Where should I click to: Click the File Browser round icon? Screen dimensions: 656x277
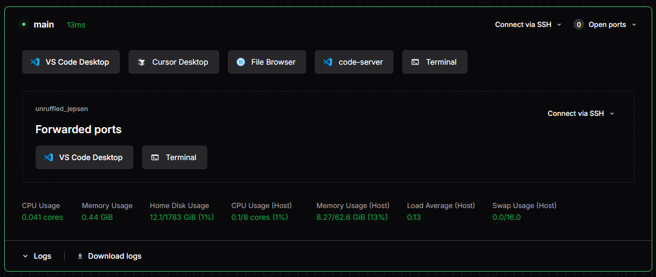point(241,62)
